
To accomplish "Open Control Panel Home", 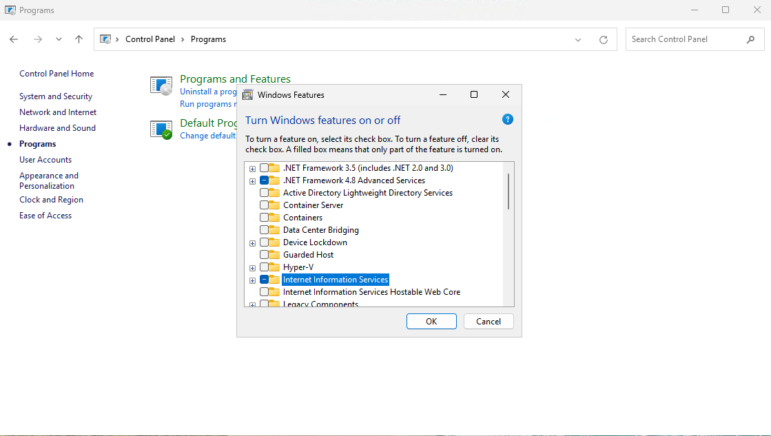I will (56, 74).
